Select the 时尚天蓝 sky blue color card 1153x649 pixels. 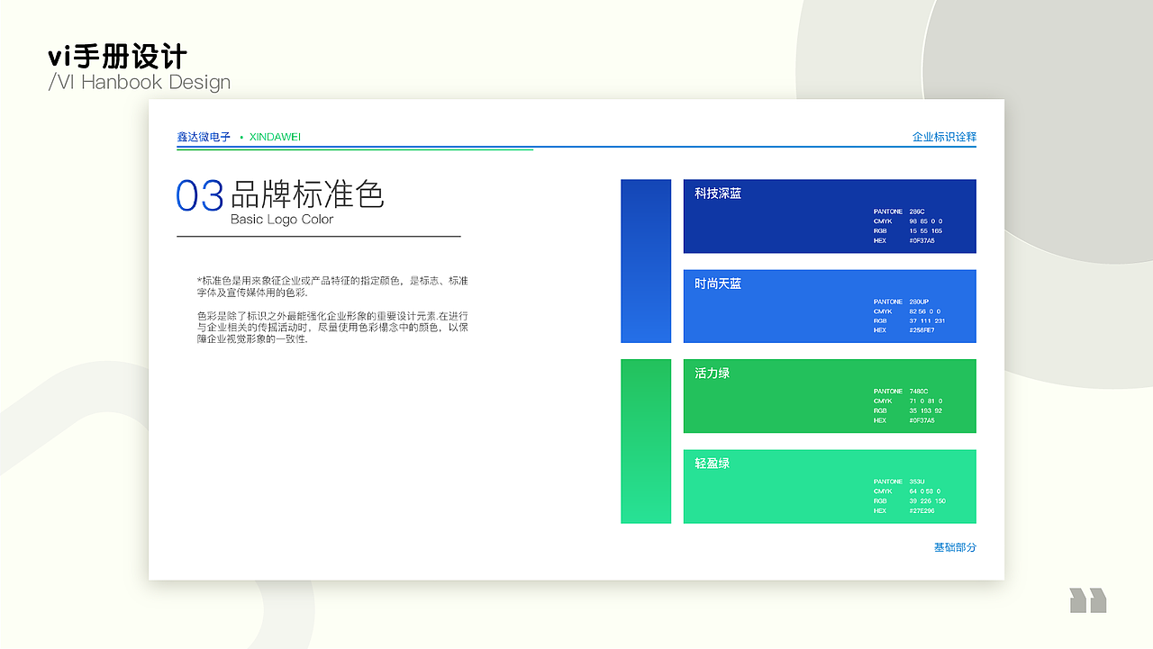(829, 306)
